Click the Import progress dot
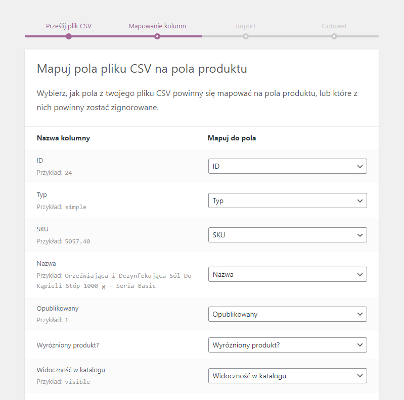Image resolution: width=404 pixels, height=400 pixels. [x=246, y=36]
